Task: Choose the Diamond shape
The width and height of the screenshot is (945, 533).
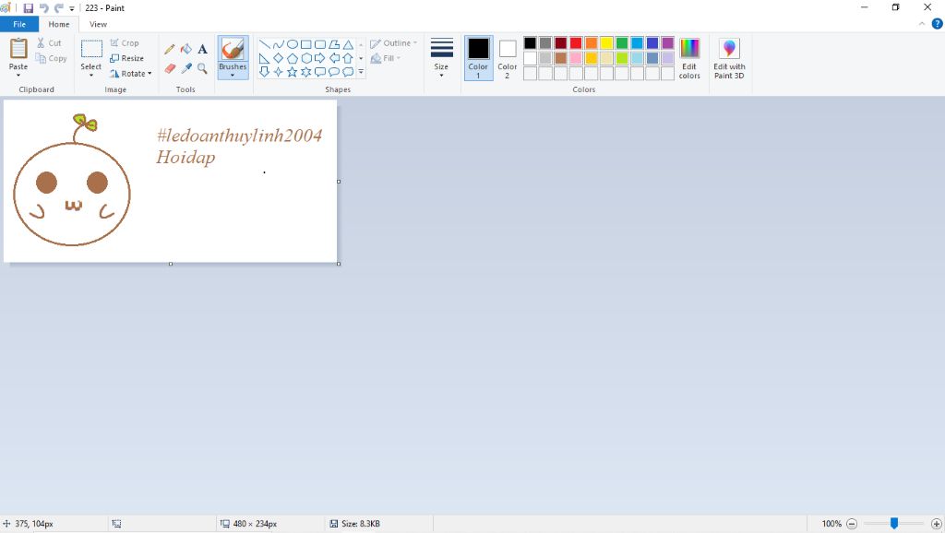Action: click(x=279, y=58)
